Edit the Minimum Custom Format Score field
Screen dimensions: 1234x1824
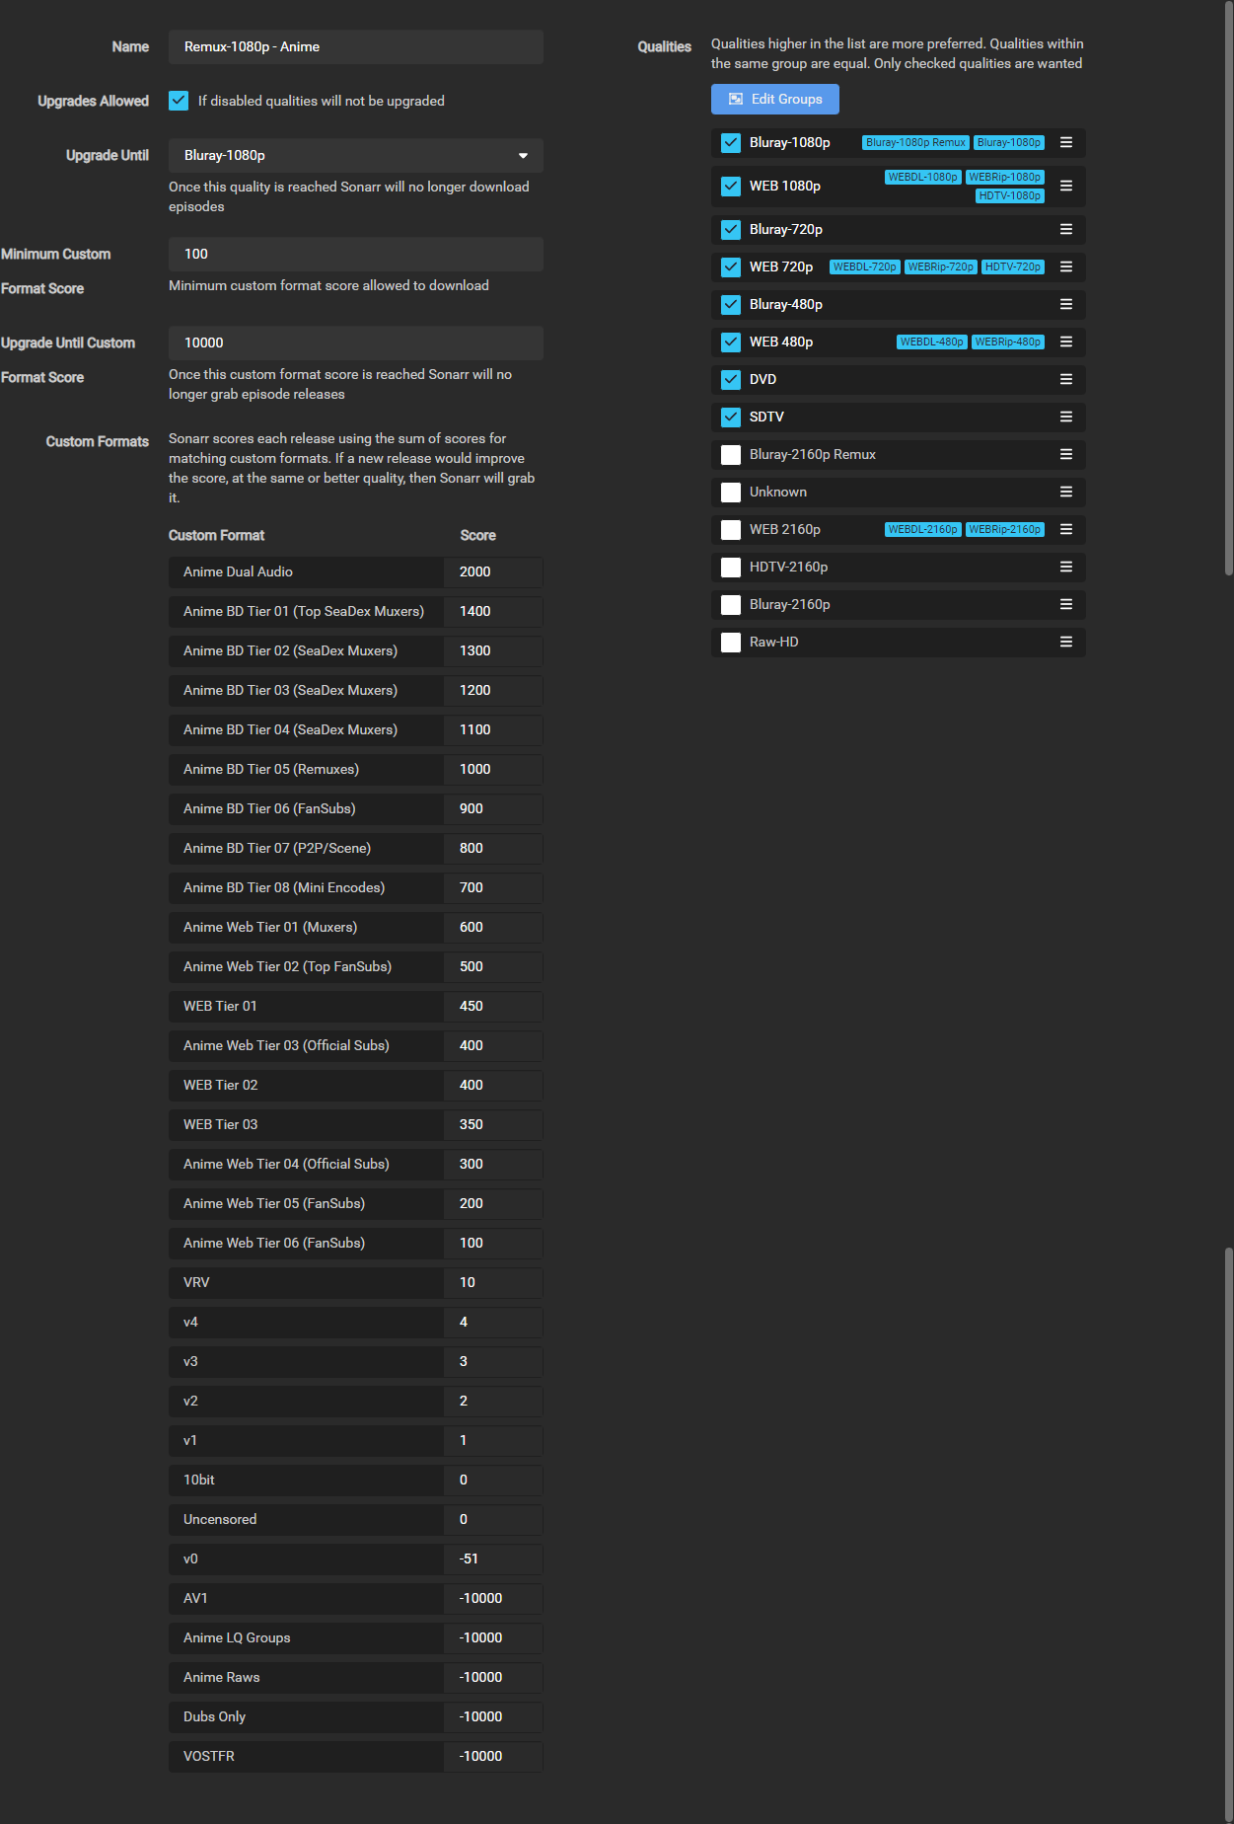click(355, 255)
